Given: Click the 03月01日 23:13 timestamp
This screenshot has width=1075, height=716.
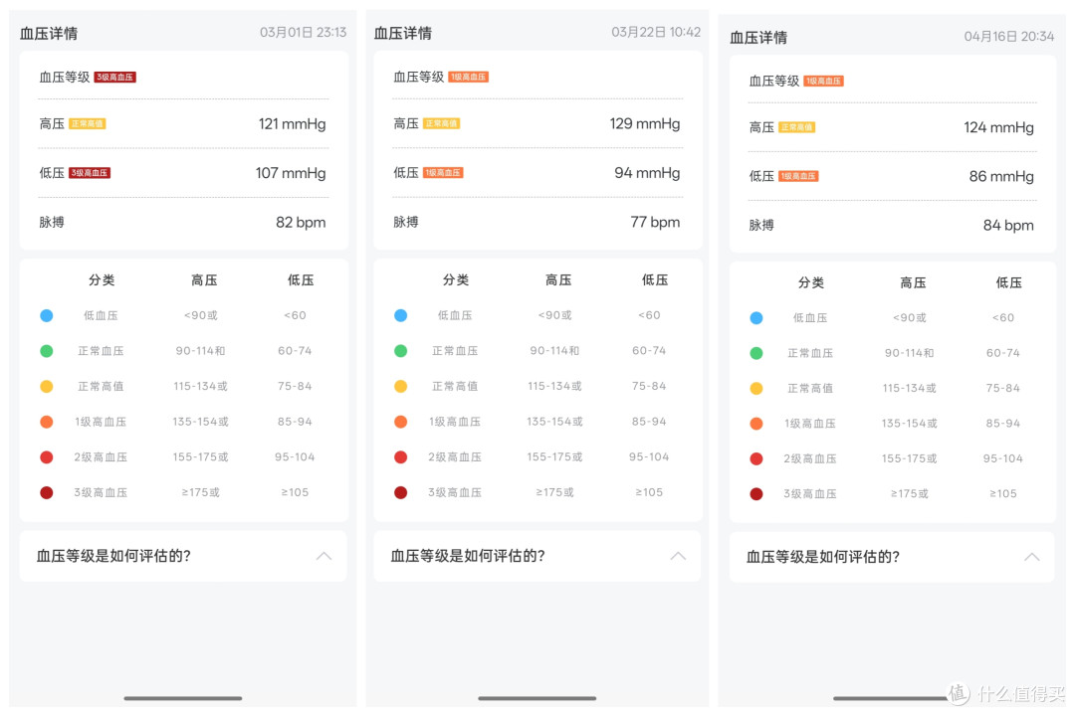Looking at the screenshot, I should 303,32.
